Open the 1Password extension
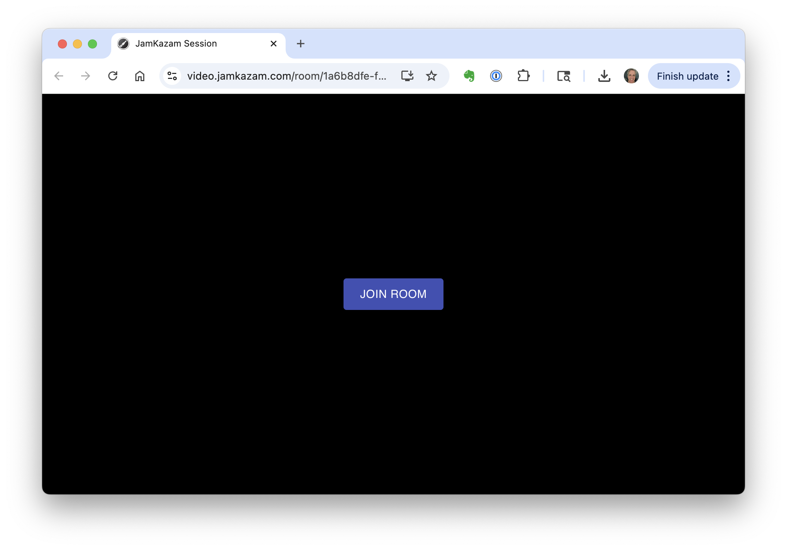Screen dimensions: 787x550 pos(496,76)
